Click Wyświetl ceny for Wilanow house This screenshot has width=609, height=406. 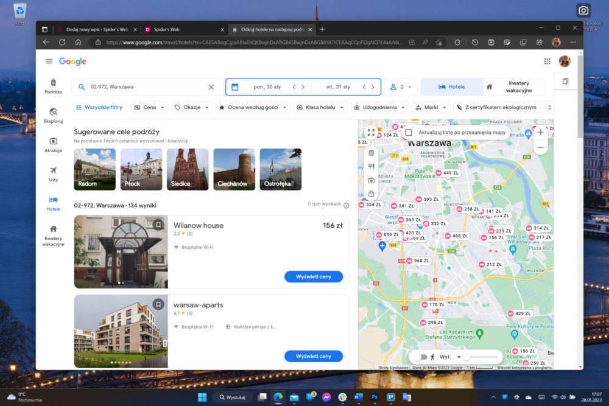point(314,277)
